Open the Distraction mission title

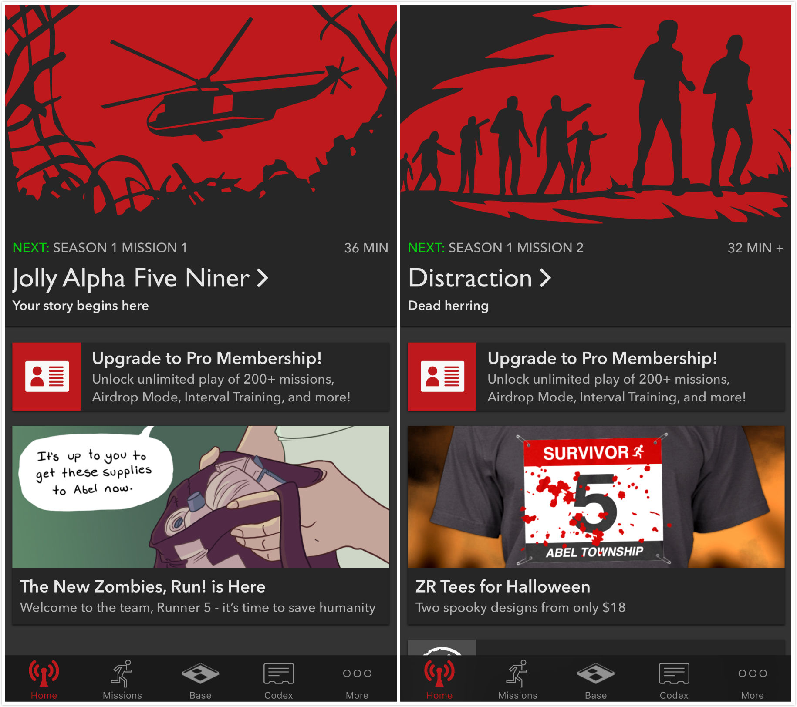tap(470, 278)
